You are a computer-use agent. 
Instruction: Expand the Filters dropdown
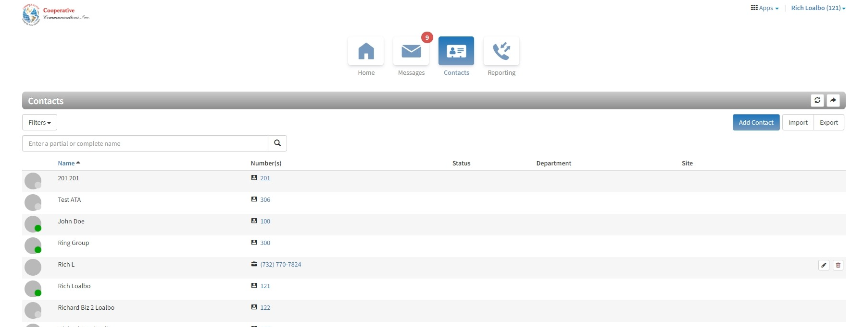[x=39, y=122]
